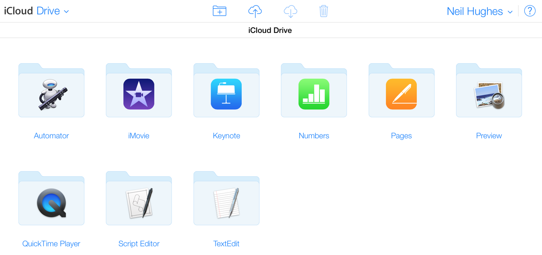The width and height of the screenshot is (542, 255).
Task: Select the TextEdit folder name label
Action: click(226, 244)
